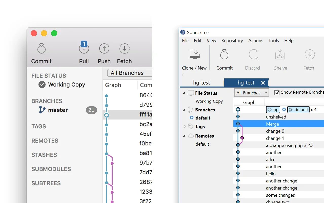Click the Clone / New toolbar icon

tap(195, 54)
